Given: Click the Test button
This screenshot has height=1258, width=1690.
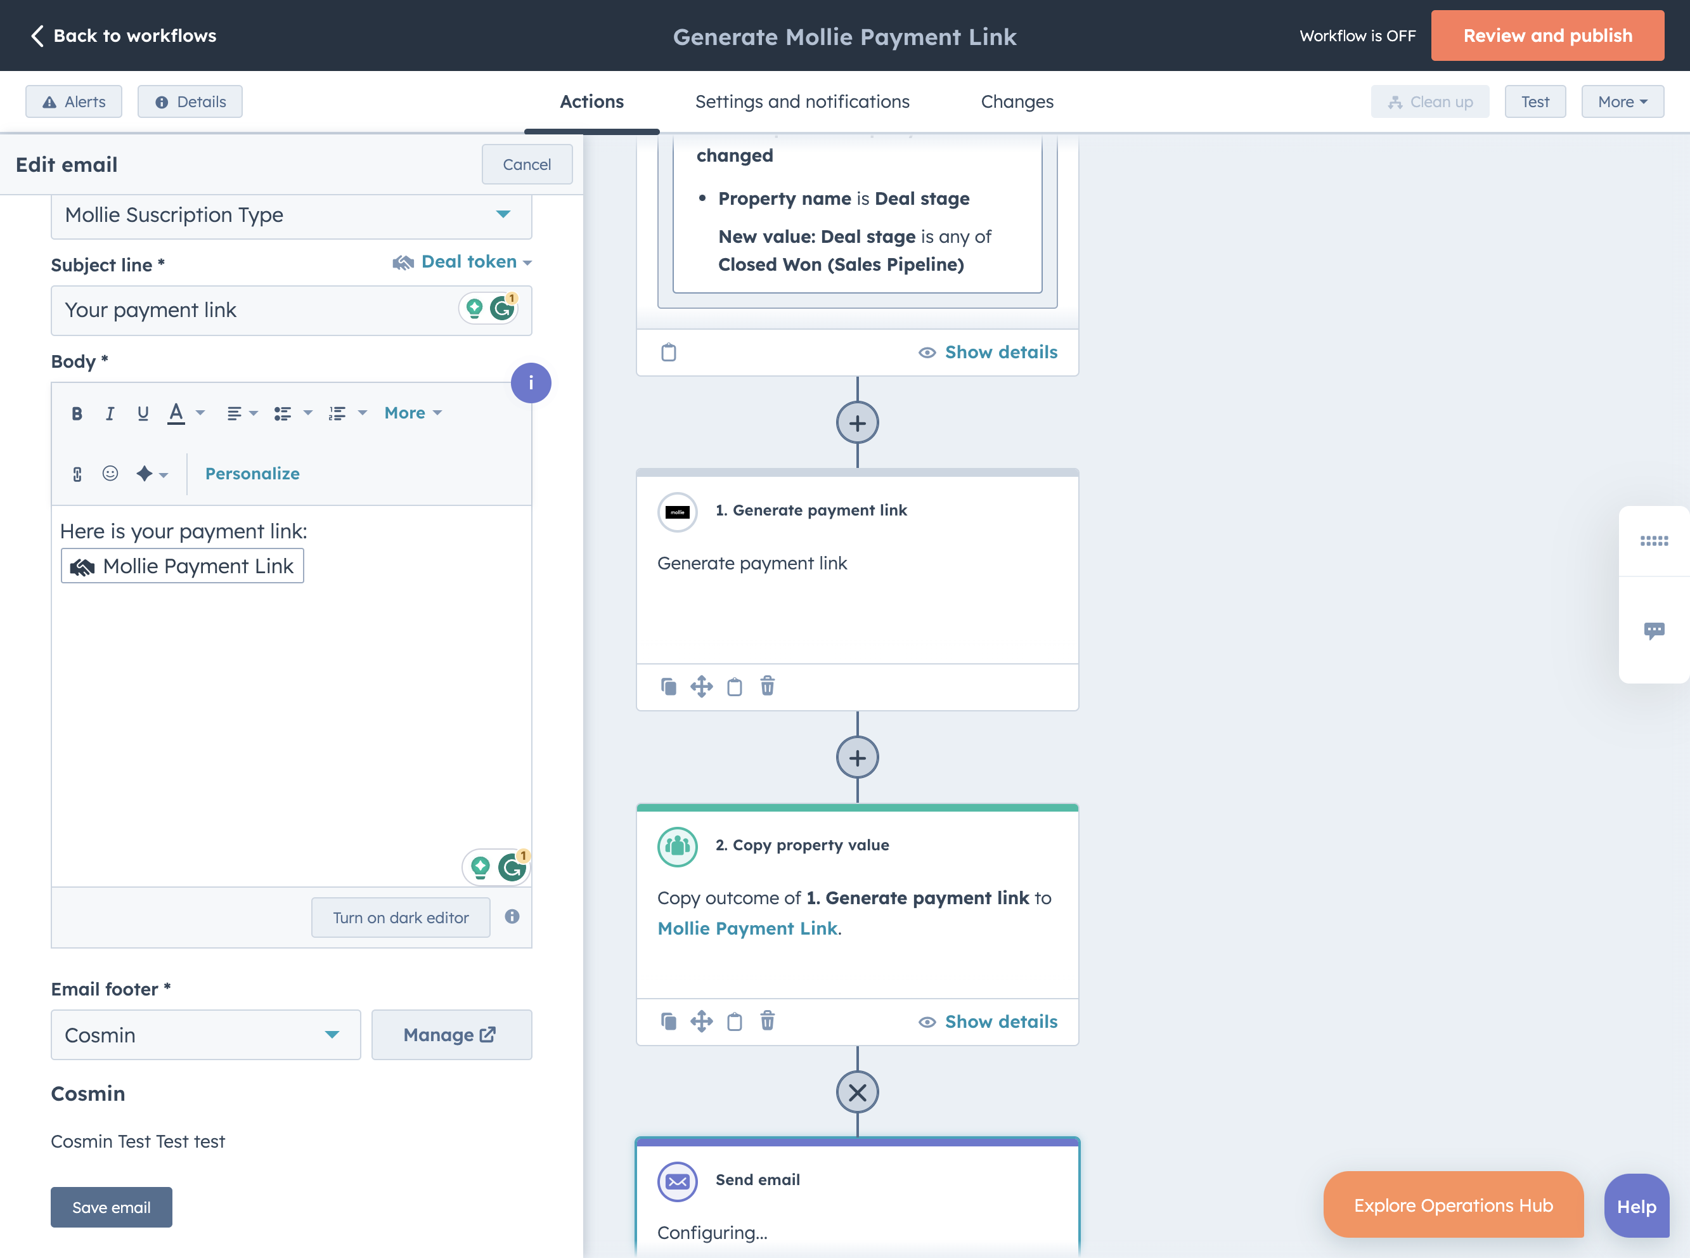Looking at the screenshot, I should coord(1535,102).
